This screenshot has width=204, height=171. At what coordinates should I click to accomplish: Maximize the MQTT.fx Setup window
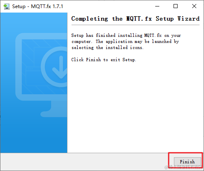176,6
